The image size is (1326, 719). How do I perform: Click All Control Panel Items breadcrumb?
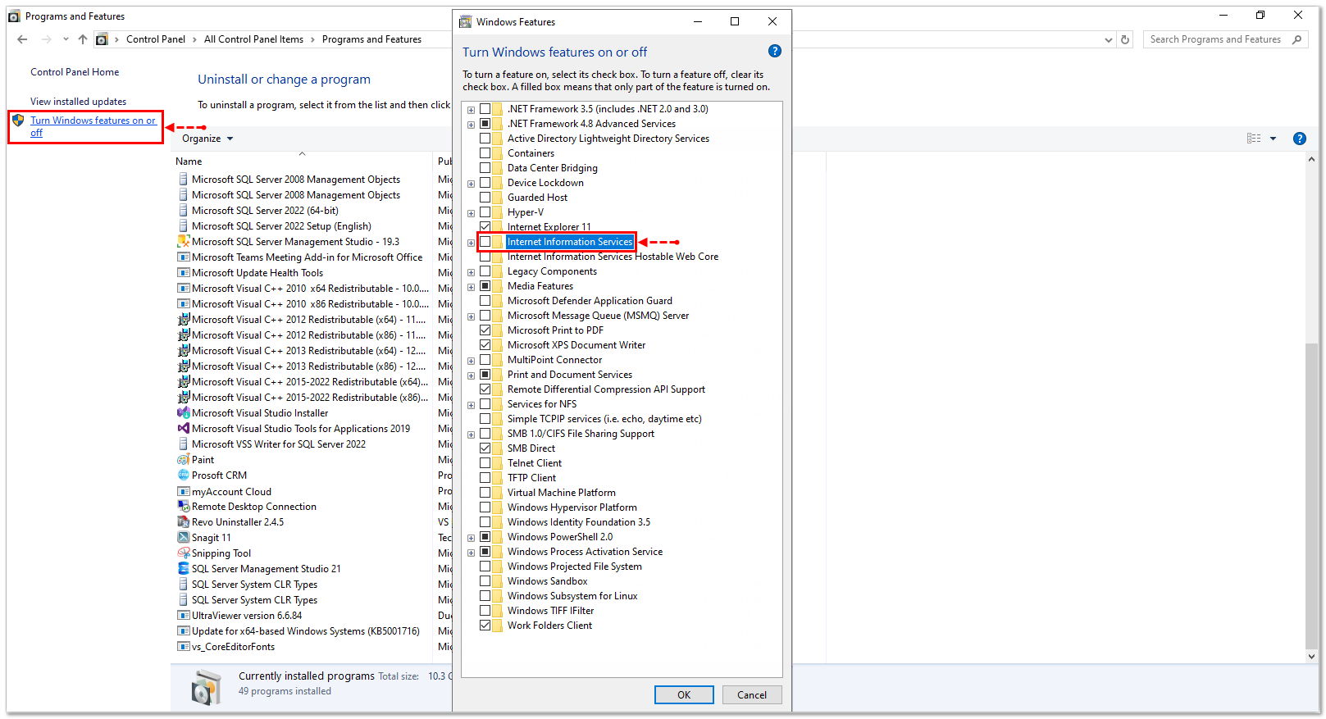[253, 39]
